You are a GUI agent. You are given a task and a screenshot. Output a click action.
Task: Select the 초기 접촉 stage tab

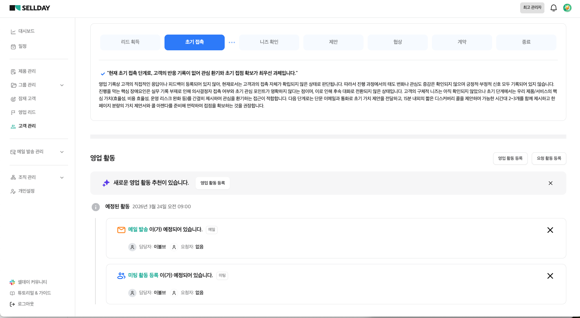tap(195, 42)
